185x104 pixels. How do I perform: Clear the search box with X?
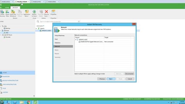[x=79, y=21]
